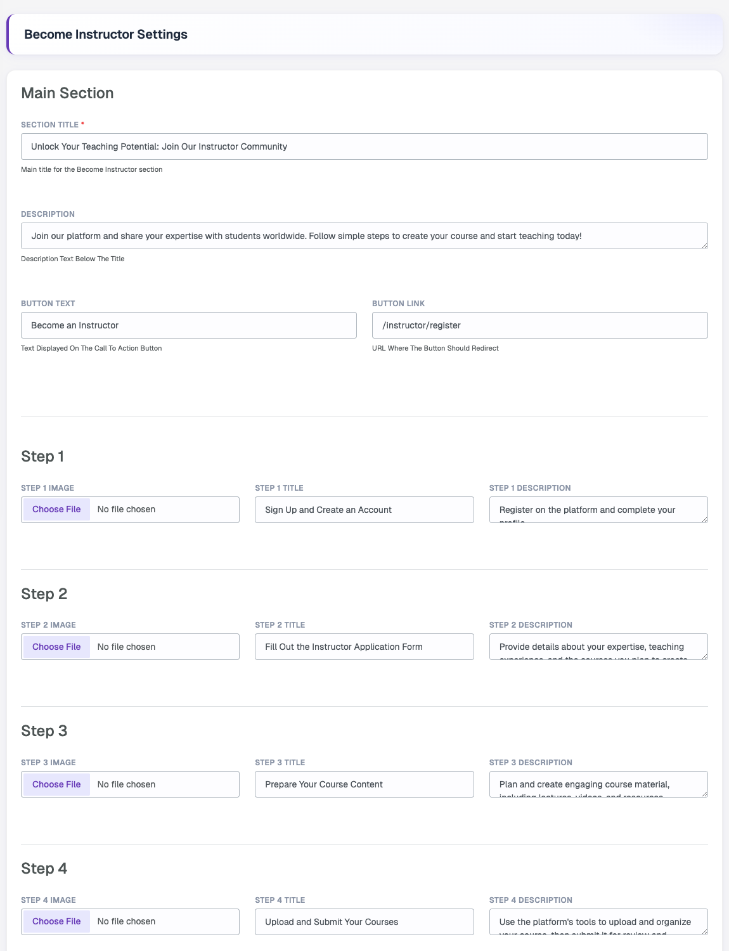Select the "BUTTON TEXT" label
Viewport: 729px width, 951px height.
coord(48,304)
